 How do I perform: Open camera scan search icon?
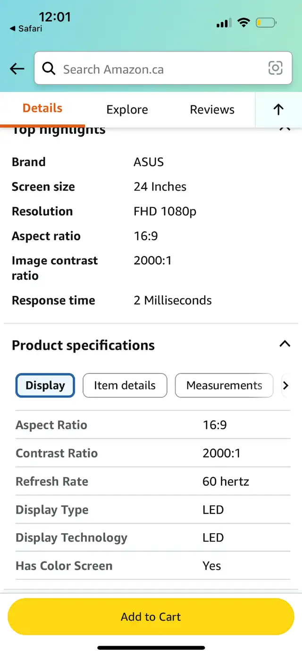[276, 68]
